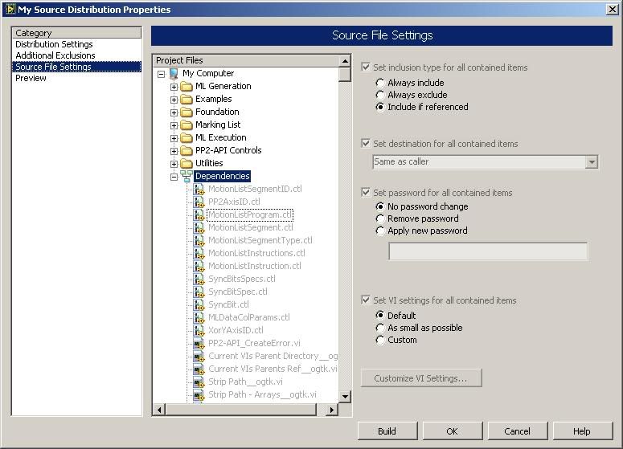Select the Always exclude option

click(x=380, y=95)
